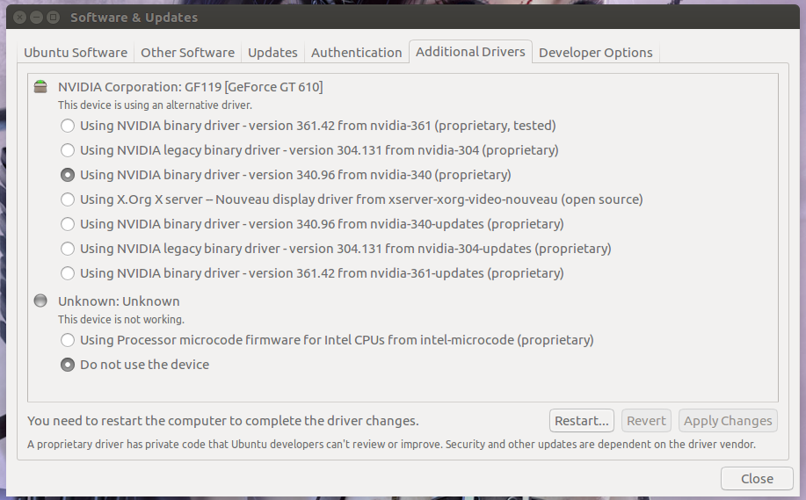Select legacy driver 304.131 from nvidia-304-updates
Viewport: 806px width, 500px height.
click(x=68, y=249)
